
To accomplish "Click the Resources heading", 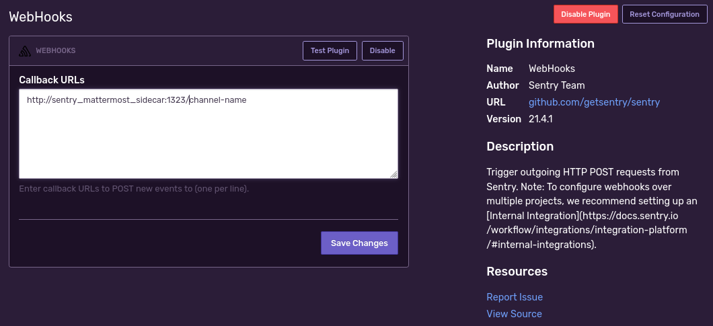I will pyautogui.click(x=517, y=272).
